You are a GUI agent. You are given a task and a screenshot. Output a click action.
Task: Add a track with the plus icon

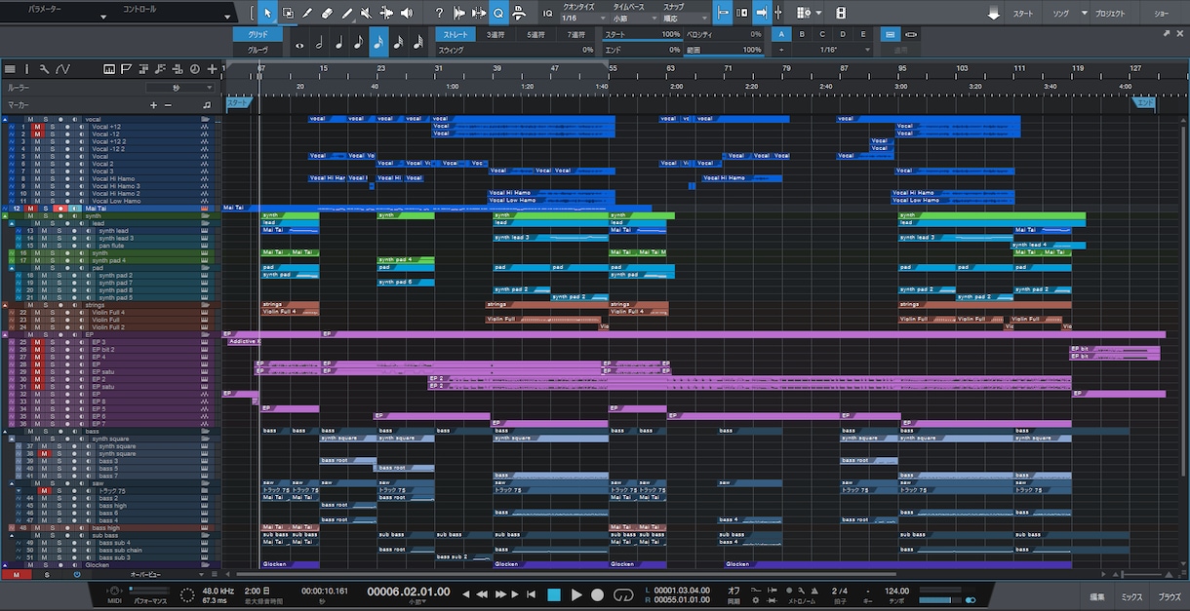click(x=211, y=69)
